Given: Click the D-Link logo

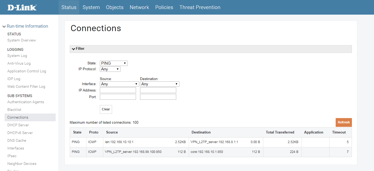Looking at the screenshot, I should (22, 7).
